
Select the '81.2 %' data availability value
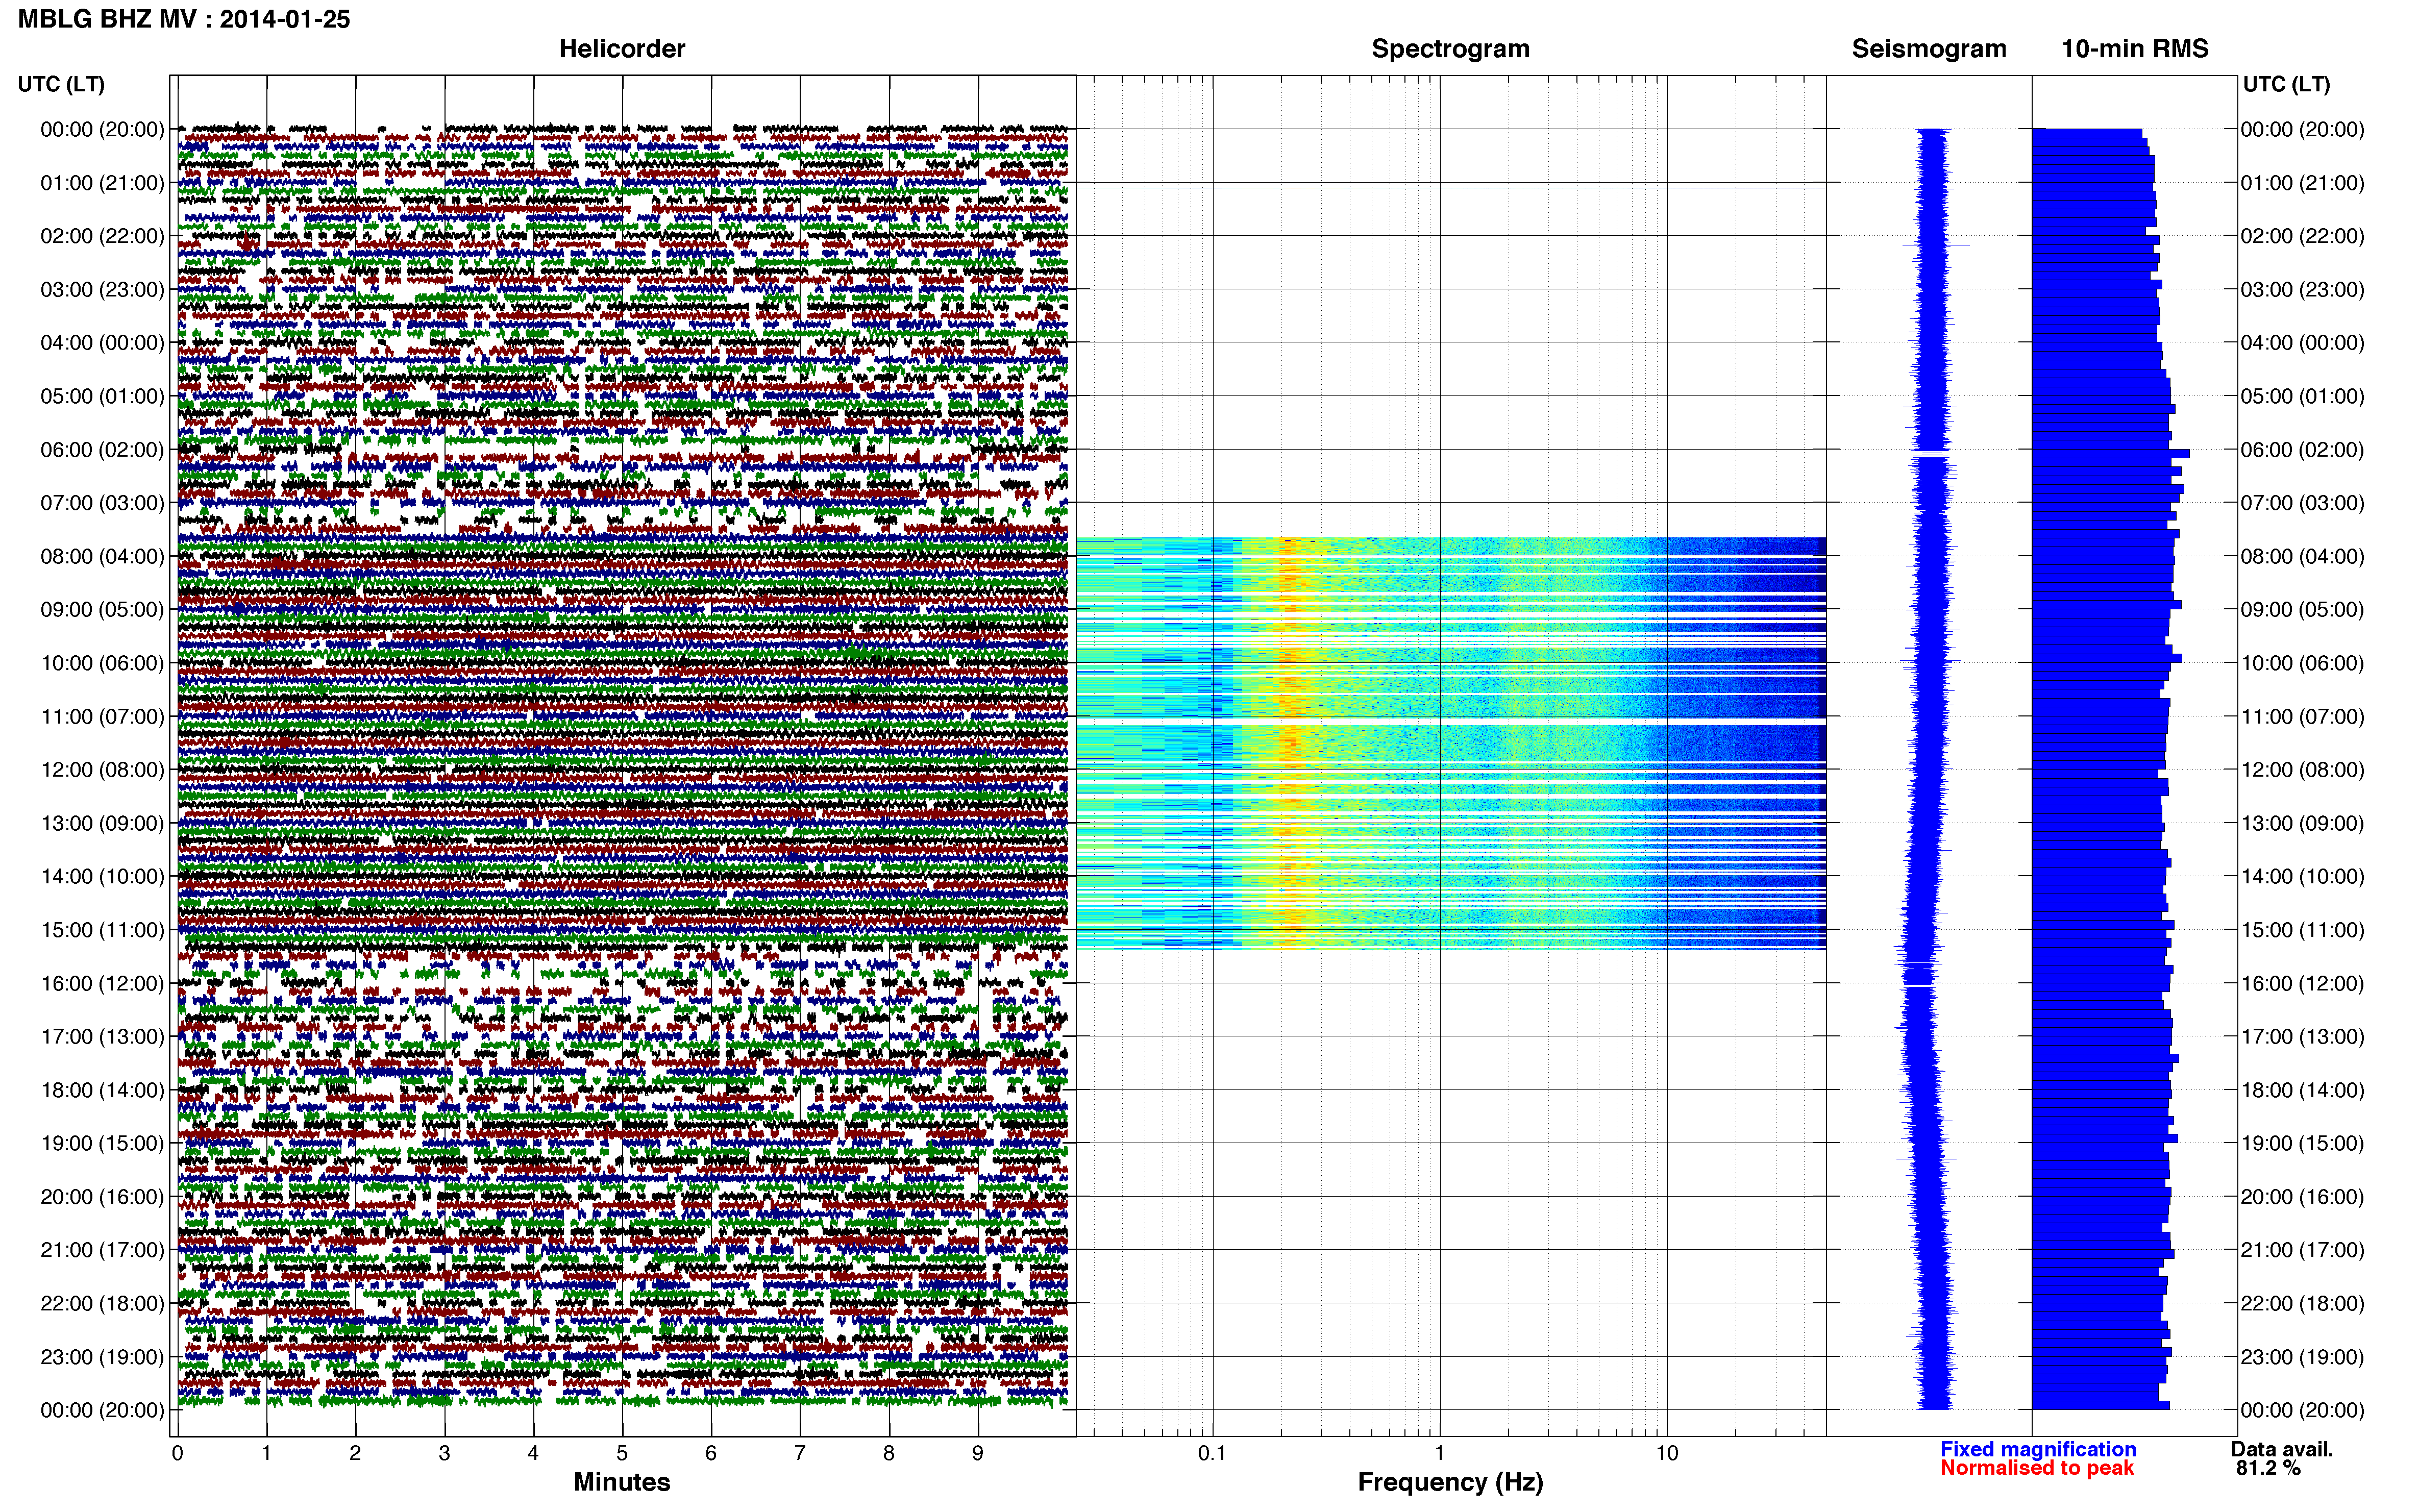click(2268, 1468)
